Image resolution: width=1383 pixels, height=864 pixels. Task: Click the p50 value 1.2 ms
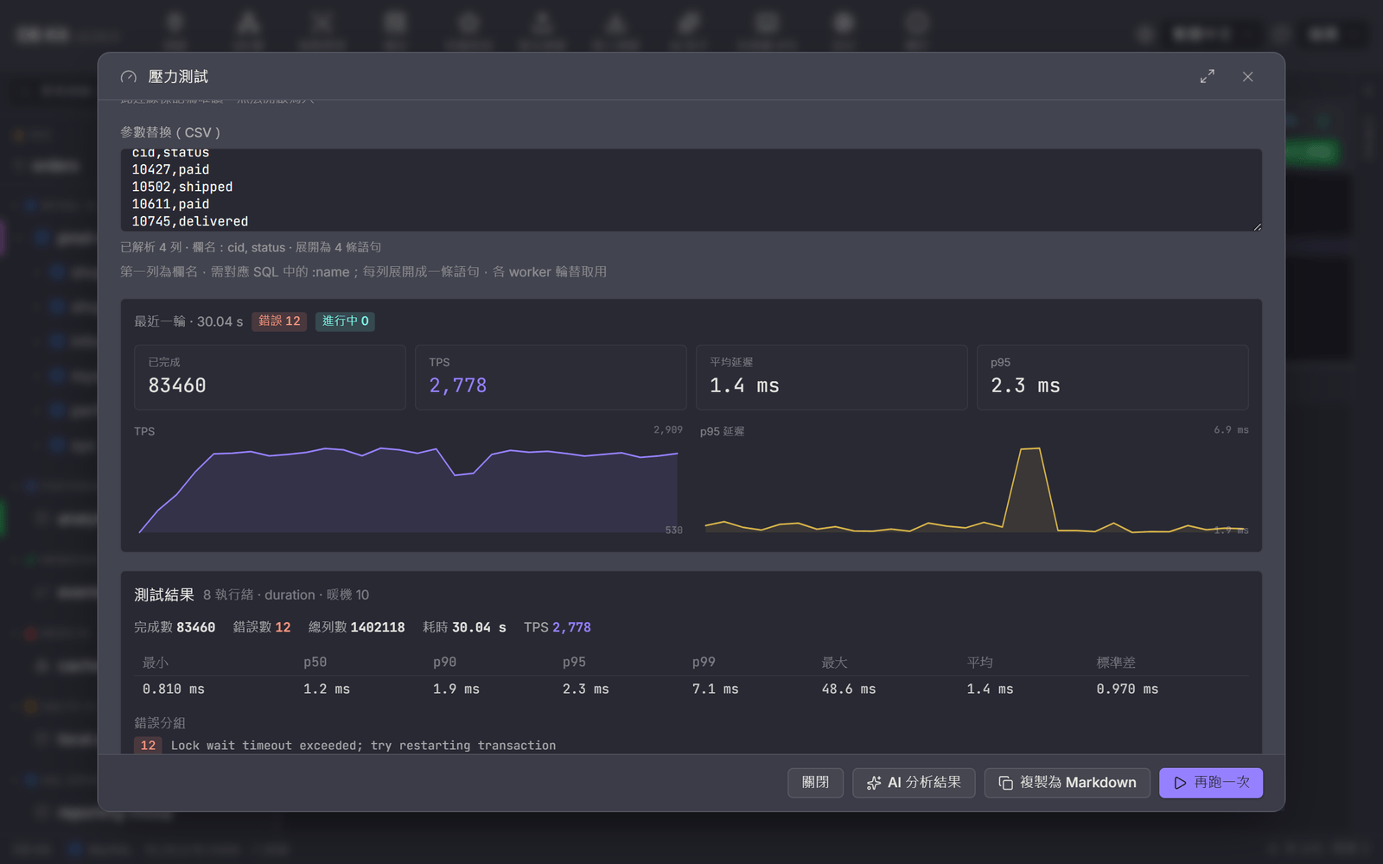326,689
